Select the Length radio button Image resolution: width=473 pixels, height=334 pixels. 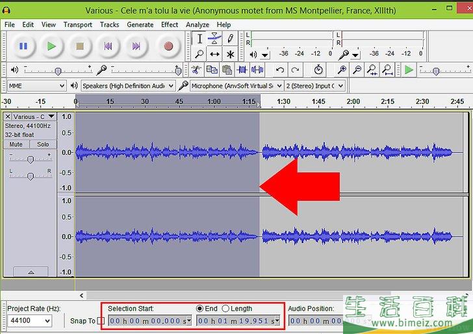pyautogui.click(x=225, y=309)
